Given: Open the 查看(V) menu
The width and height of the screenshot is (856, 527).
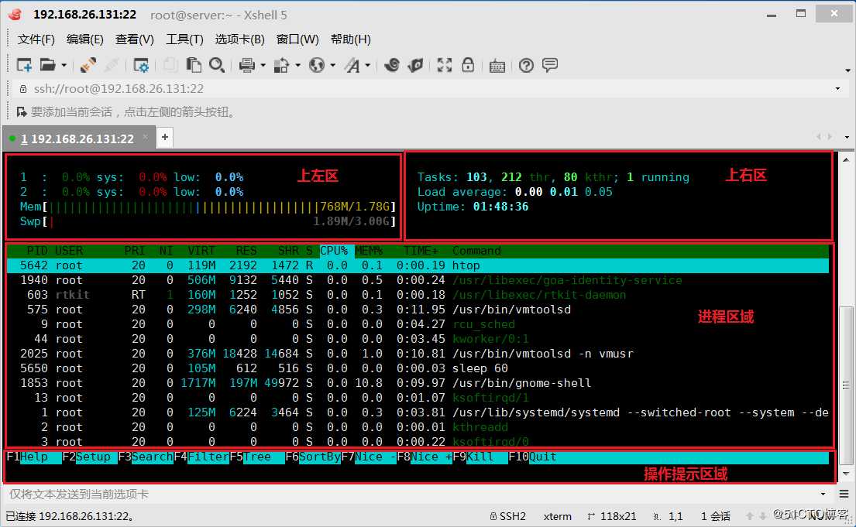Looking at the screenshot, I should (x=134, y=39).
